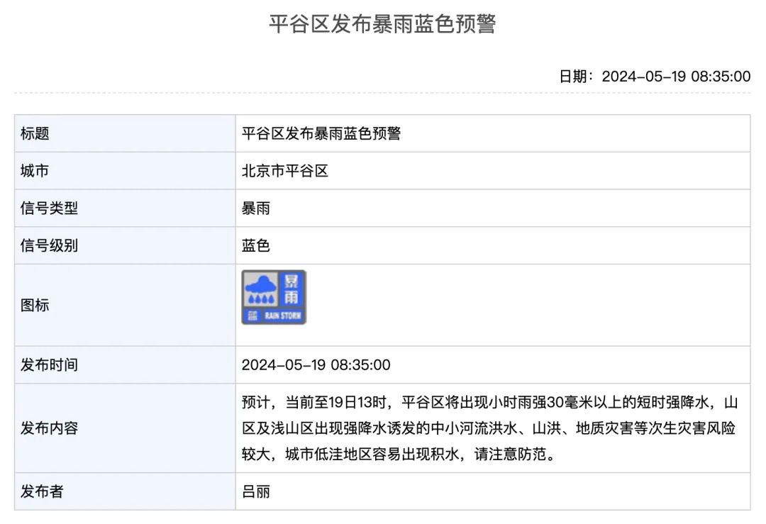766x524 pixels.
Task: Select the 发布者 row label
Action: [x=42, y=491]
